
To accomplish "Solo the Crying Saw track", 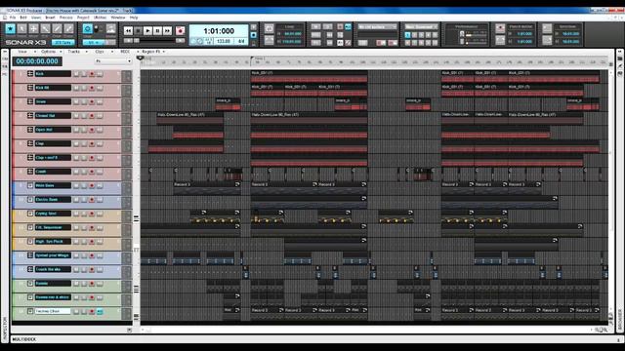I will pyautogui.click(x=84, y=214).
